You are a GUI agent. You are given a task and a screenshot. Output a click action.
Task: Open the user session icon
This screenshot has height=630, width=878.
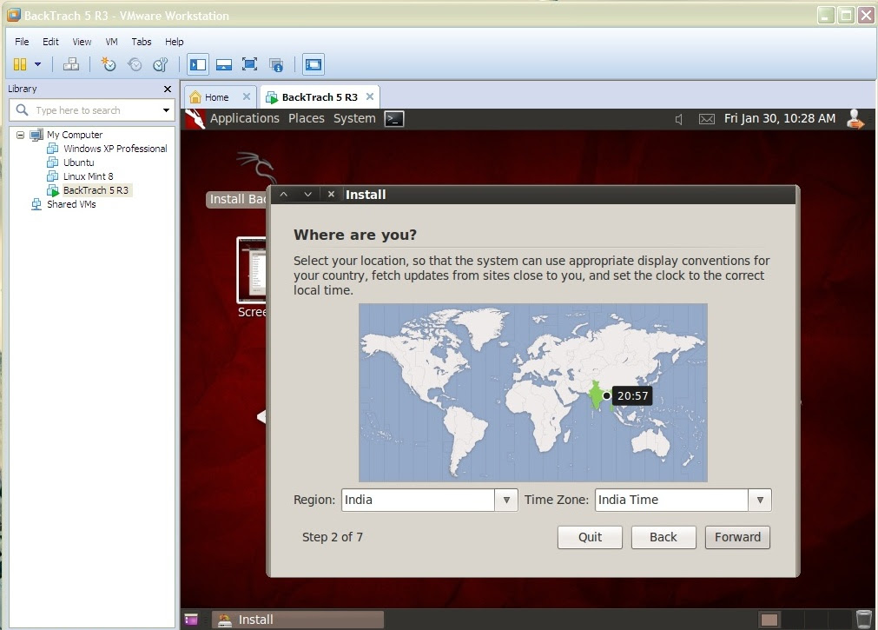[855, 119]
